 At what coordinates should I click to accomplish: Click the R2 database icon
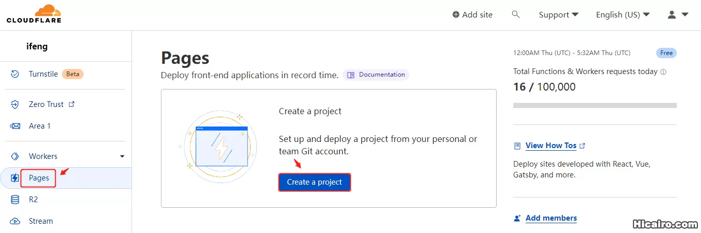[x=15, y=200]
